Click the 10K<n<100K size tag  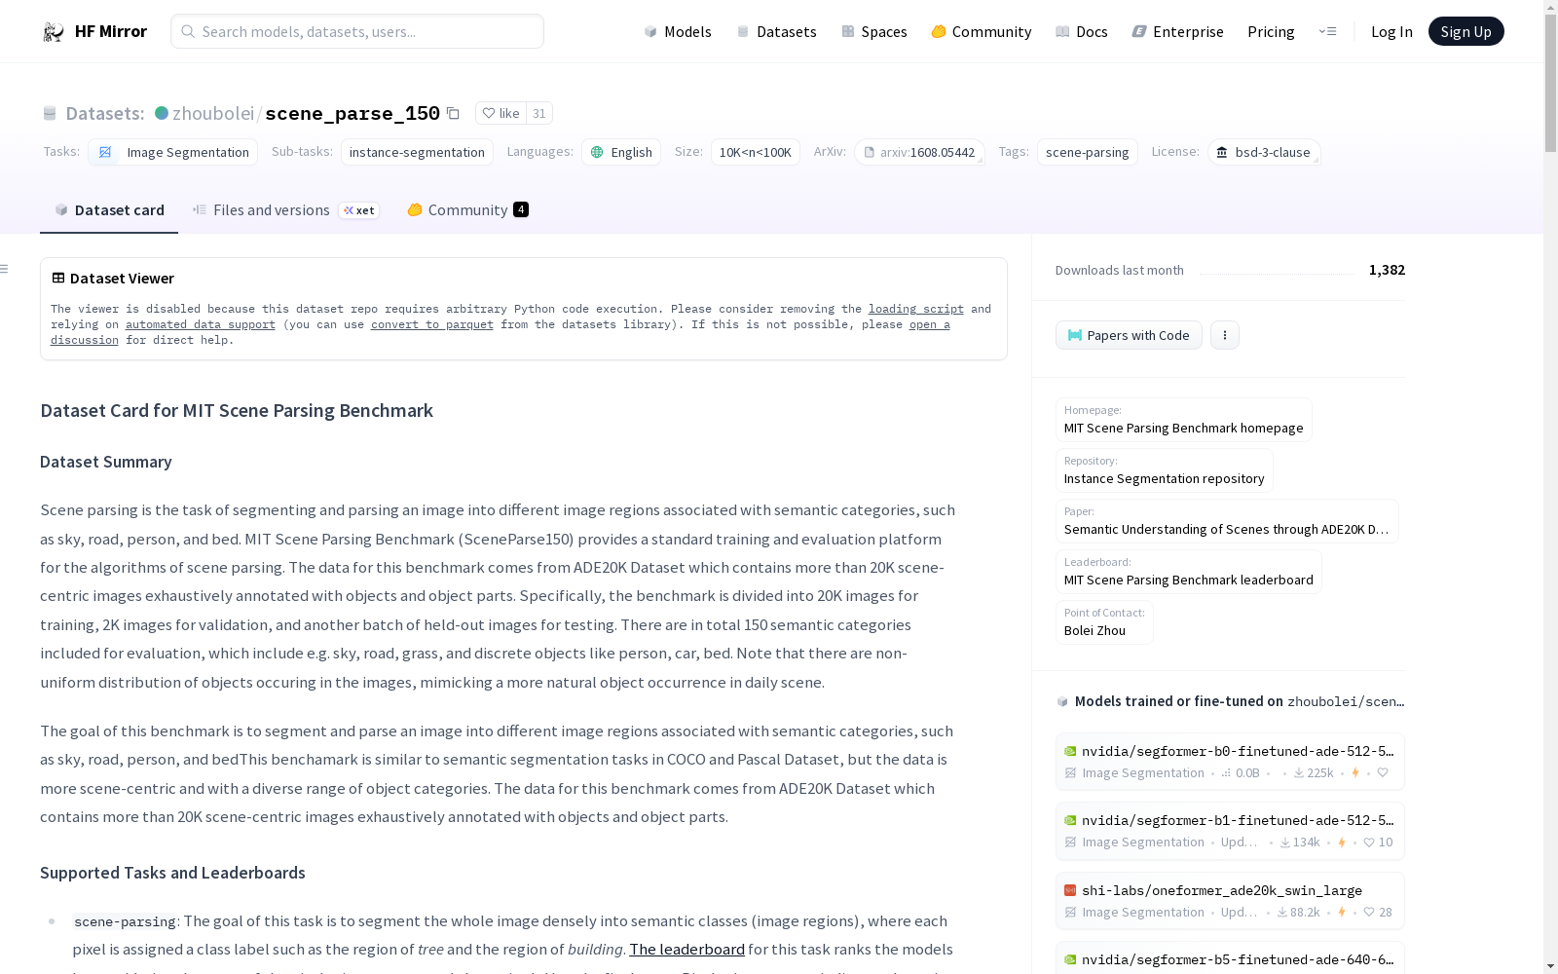[756, 152]
